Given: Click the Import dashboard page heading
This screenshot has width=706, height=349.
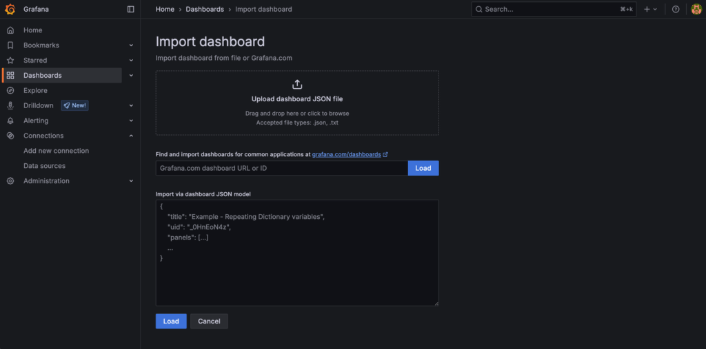Looking at the screenshot, I should (x=210, y=42).
